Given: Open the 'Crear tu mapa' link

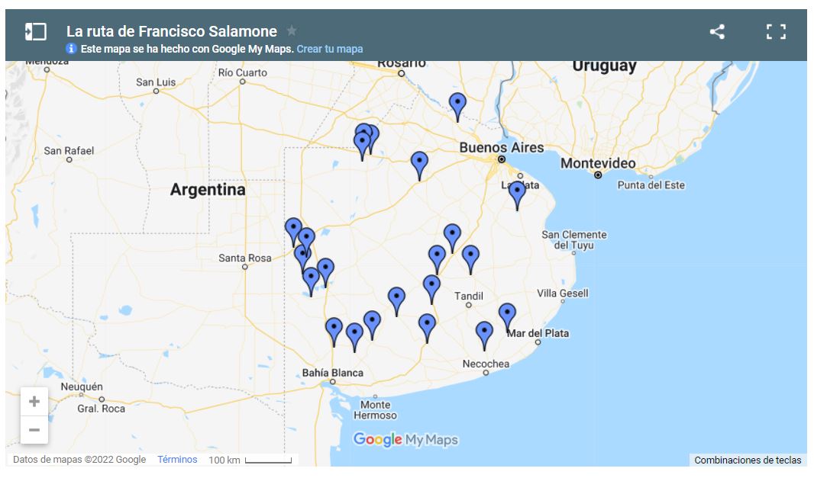Looking at the screenshot, I should pos(330,49).
